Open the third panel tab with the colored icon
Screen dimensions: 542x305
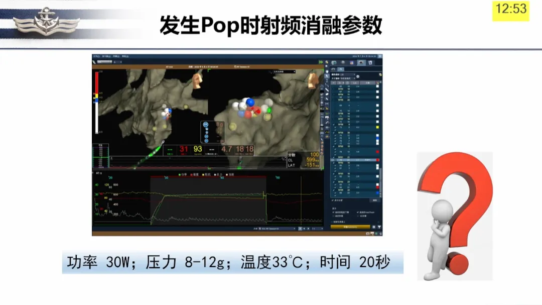pos(351,63)
